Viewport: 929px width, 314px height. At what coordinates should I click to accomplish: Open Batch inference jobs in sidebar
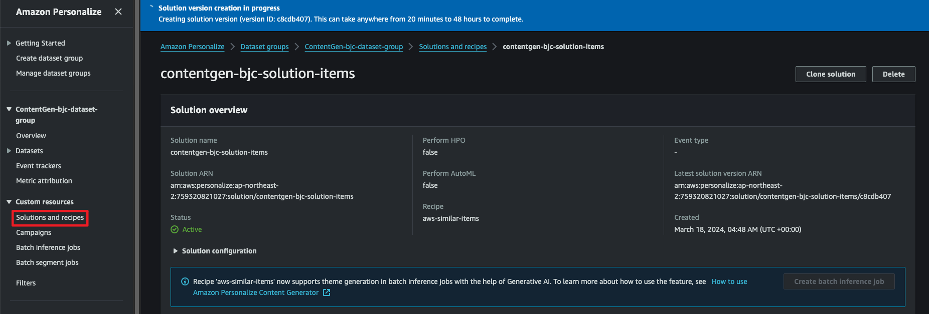(48, 247)
